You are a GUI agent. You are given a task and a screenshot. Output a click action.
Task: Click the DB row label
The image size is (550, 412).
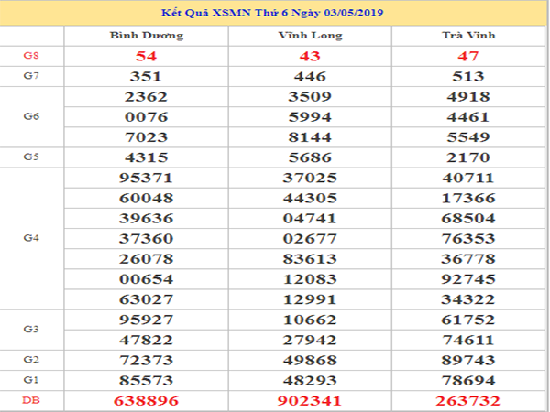coord(31,400)
